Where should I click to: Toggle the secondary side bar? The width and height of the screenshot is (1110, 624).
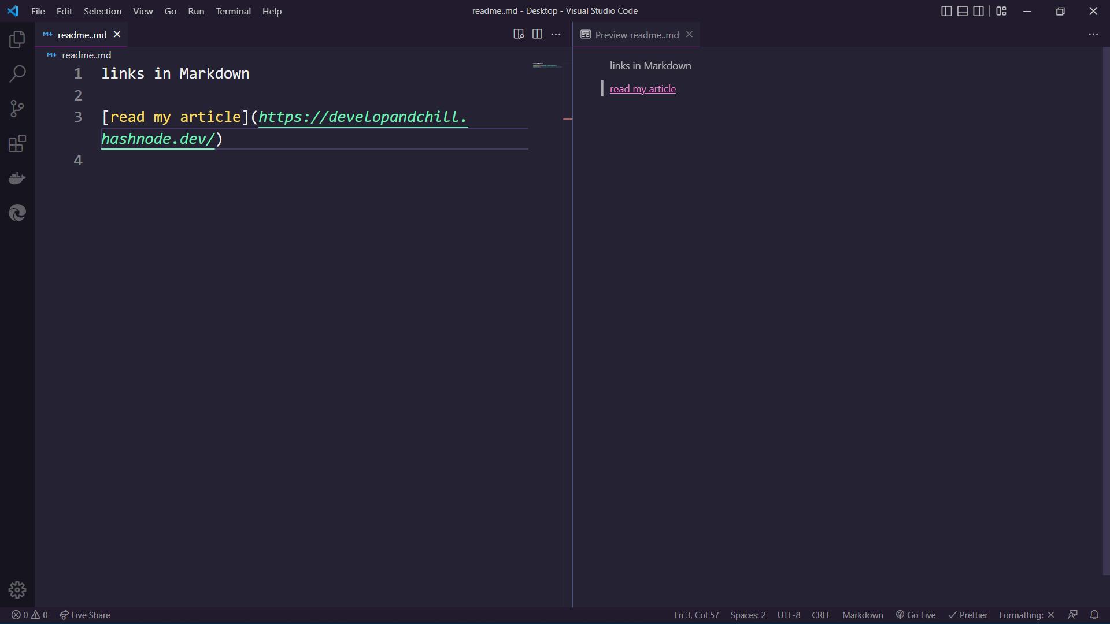pyautogui.click(x=979, y=11)
